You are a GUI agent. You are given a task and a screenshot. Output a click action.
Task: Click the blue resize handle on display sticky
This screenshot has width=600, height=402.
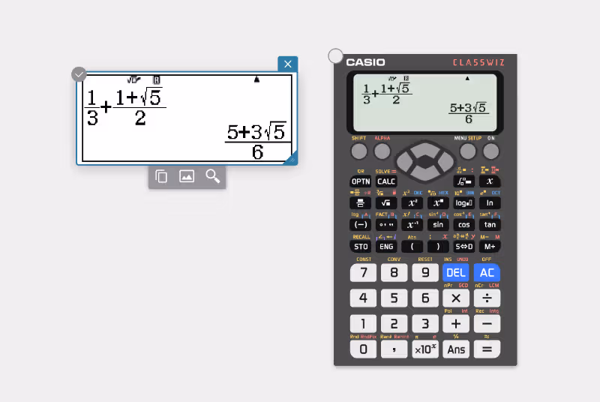coord(292,158)
